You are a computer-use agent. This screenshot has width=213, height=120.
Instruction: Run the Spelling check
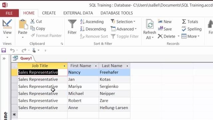[192, 29]
